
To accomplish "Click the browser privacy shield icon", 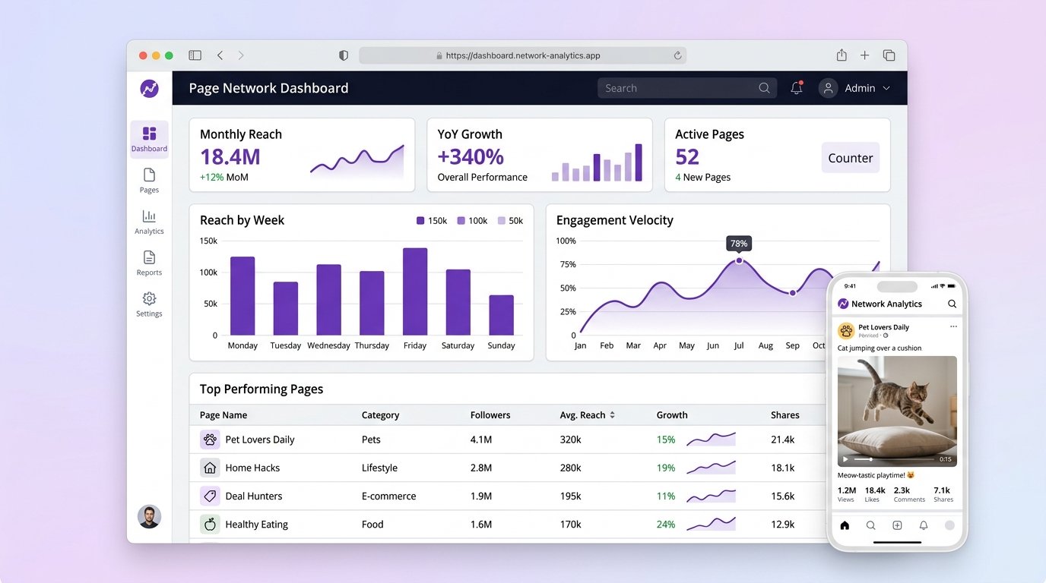I will 344,55.
